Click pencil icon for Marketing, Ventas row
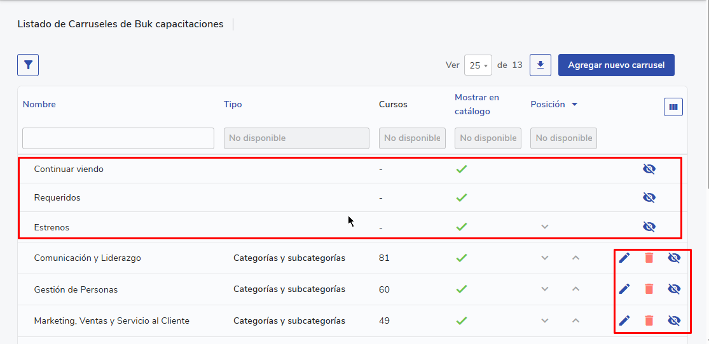Screen dimensions: 709x344 [x=624, y=321]
